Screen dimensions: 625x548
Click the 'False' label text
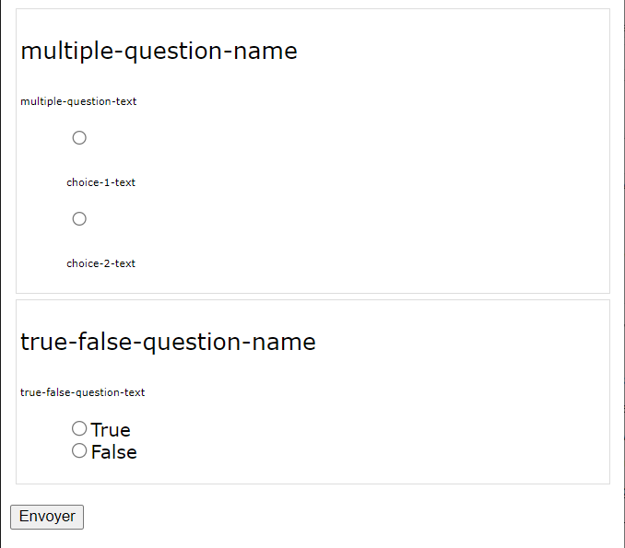click(113, 452)
